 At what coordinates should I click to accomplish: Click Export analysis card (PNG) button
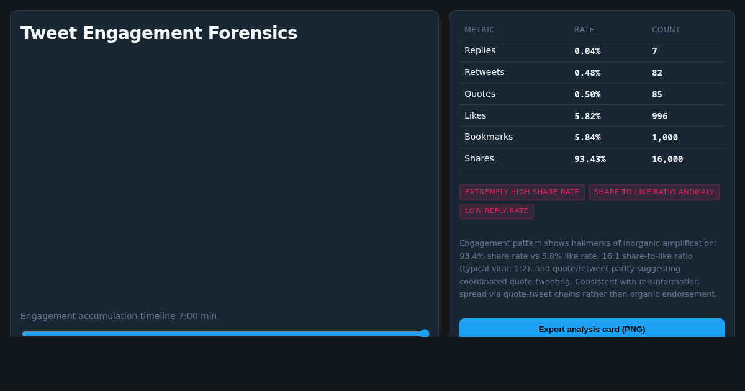pyautogui.click(x=592, y=328)
